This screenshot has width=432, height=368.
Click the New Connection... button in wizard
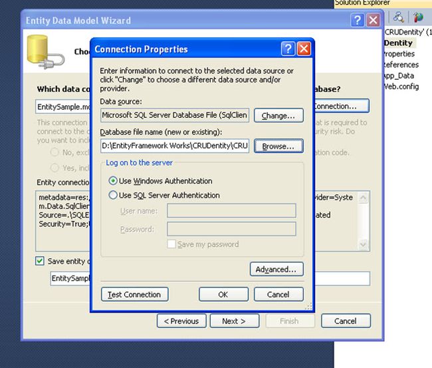[x=342, y=106]
